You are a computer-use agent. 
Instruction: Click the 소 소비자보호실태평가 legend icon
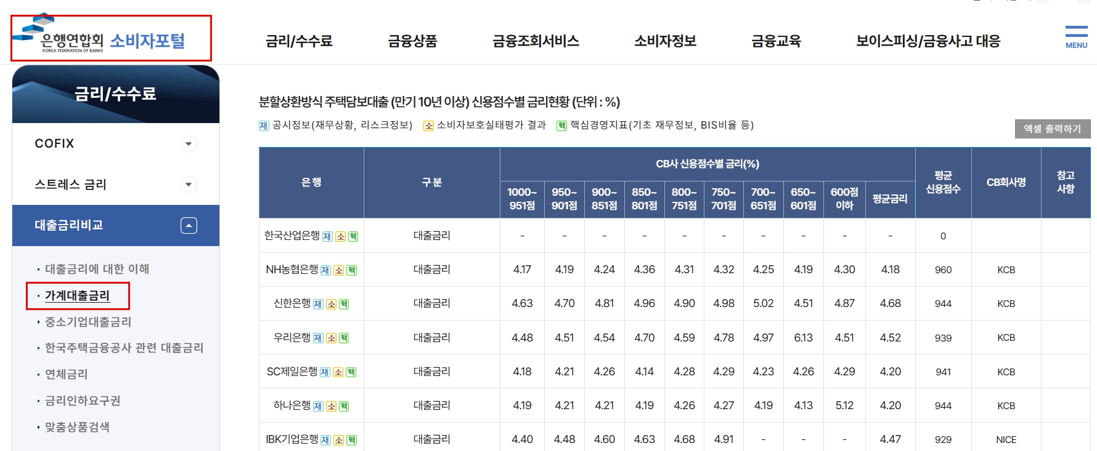coord(428,126)
